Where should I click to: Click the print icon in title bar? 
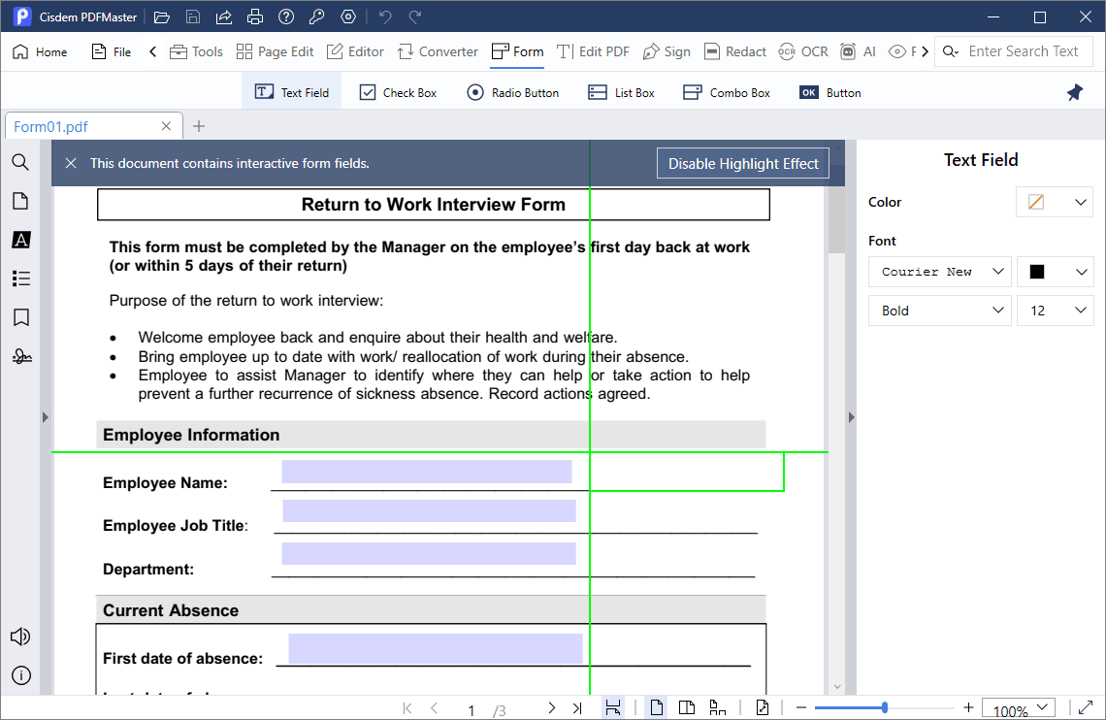point(254,17)
